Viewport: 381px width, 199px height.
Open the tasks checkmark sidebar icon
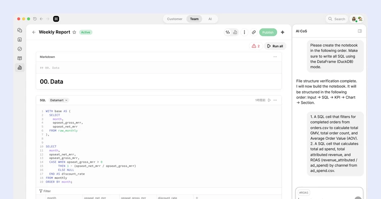(20, 49)
